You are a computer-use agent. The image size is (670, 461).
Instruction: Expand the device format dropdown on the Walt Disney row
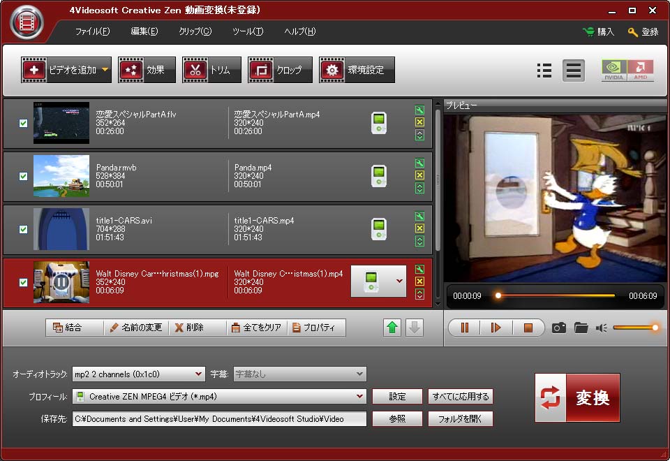coord(399,281)
